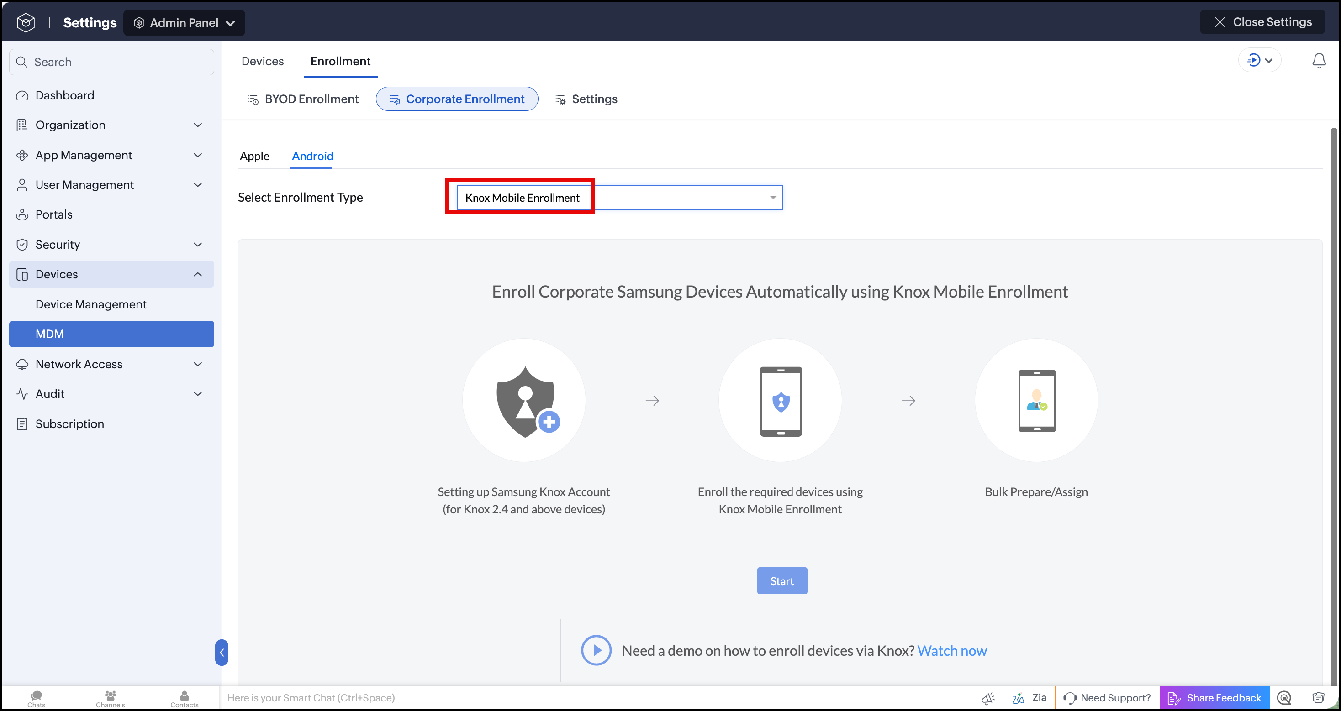Viewport: 1341px width, 711px height.
Task: Select MDM in the sidebar
Action: point(111,335)
